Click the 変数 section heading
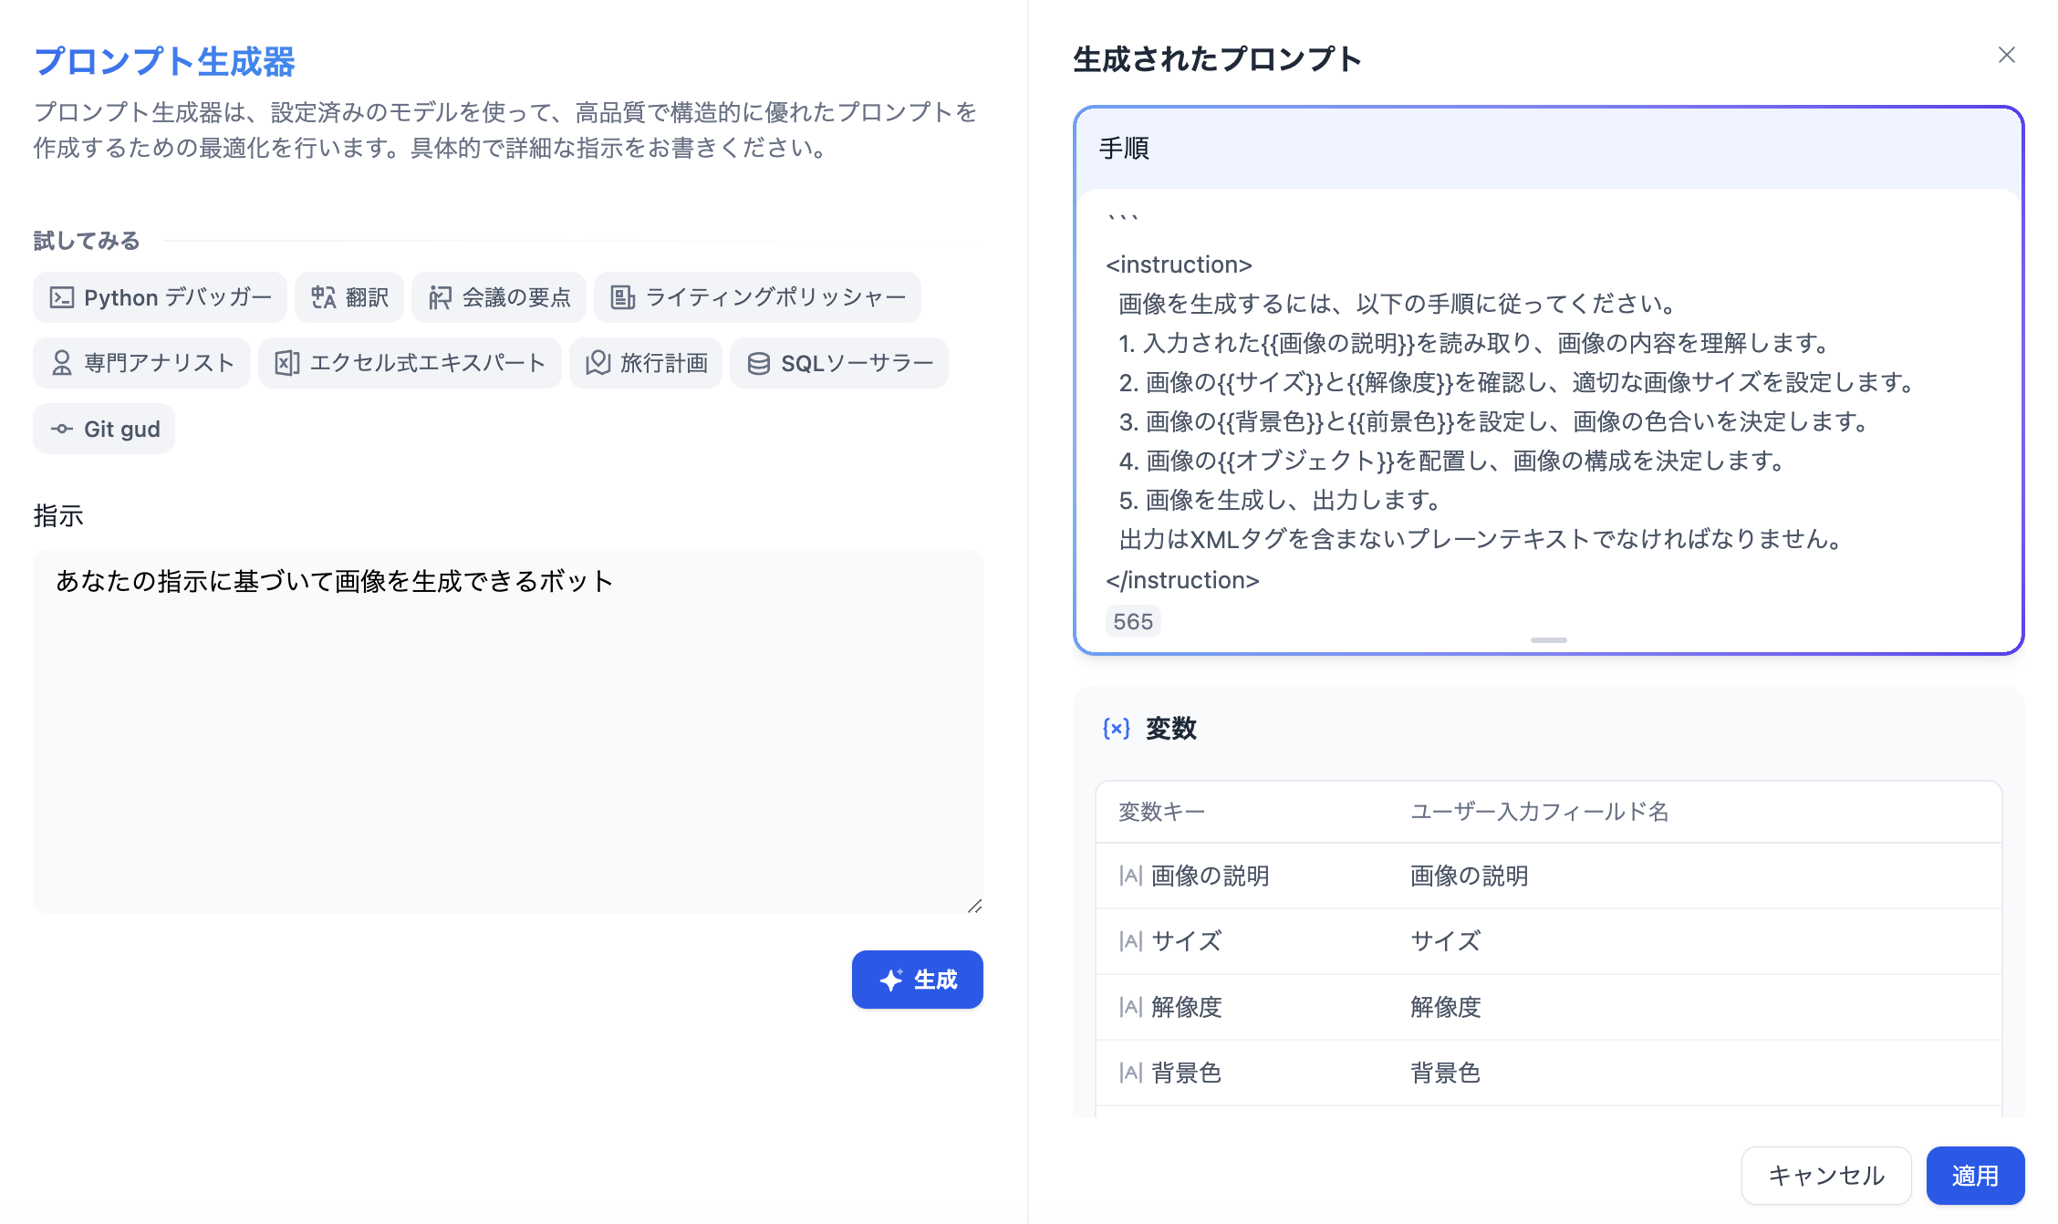The width and height of the screenshot is (2058, 1224). click(1170, 728)
